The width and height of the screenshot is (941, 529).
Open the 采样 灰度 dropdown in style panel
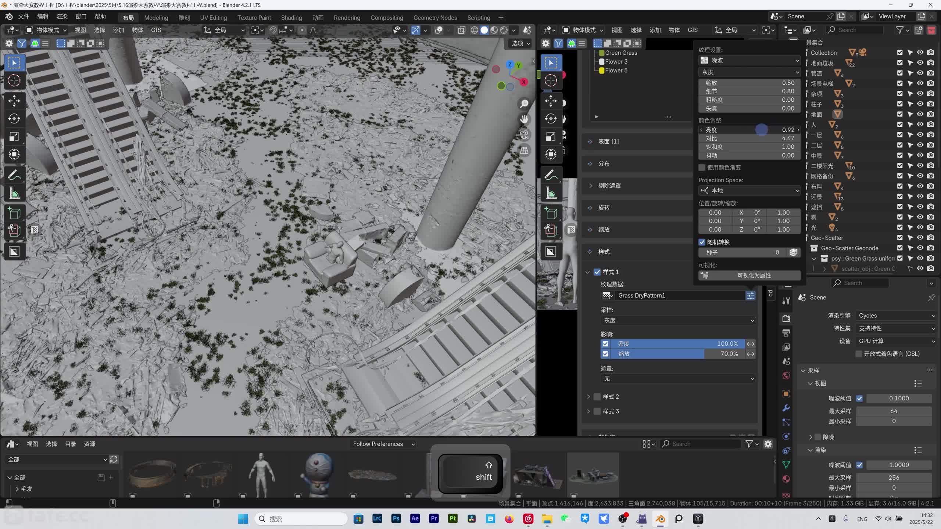678,320
